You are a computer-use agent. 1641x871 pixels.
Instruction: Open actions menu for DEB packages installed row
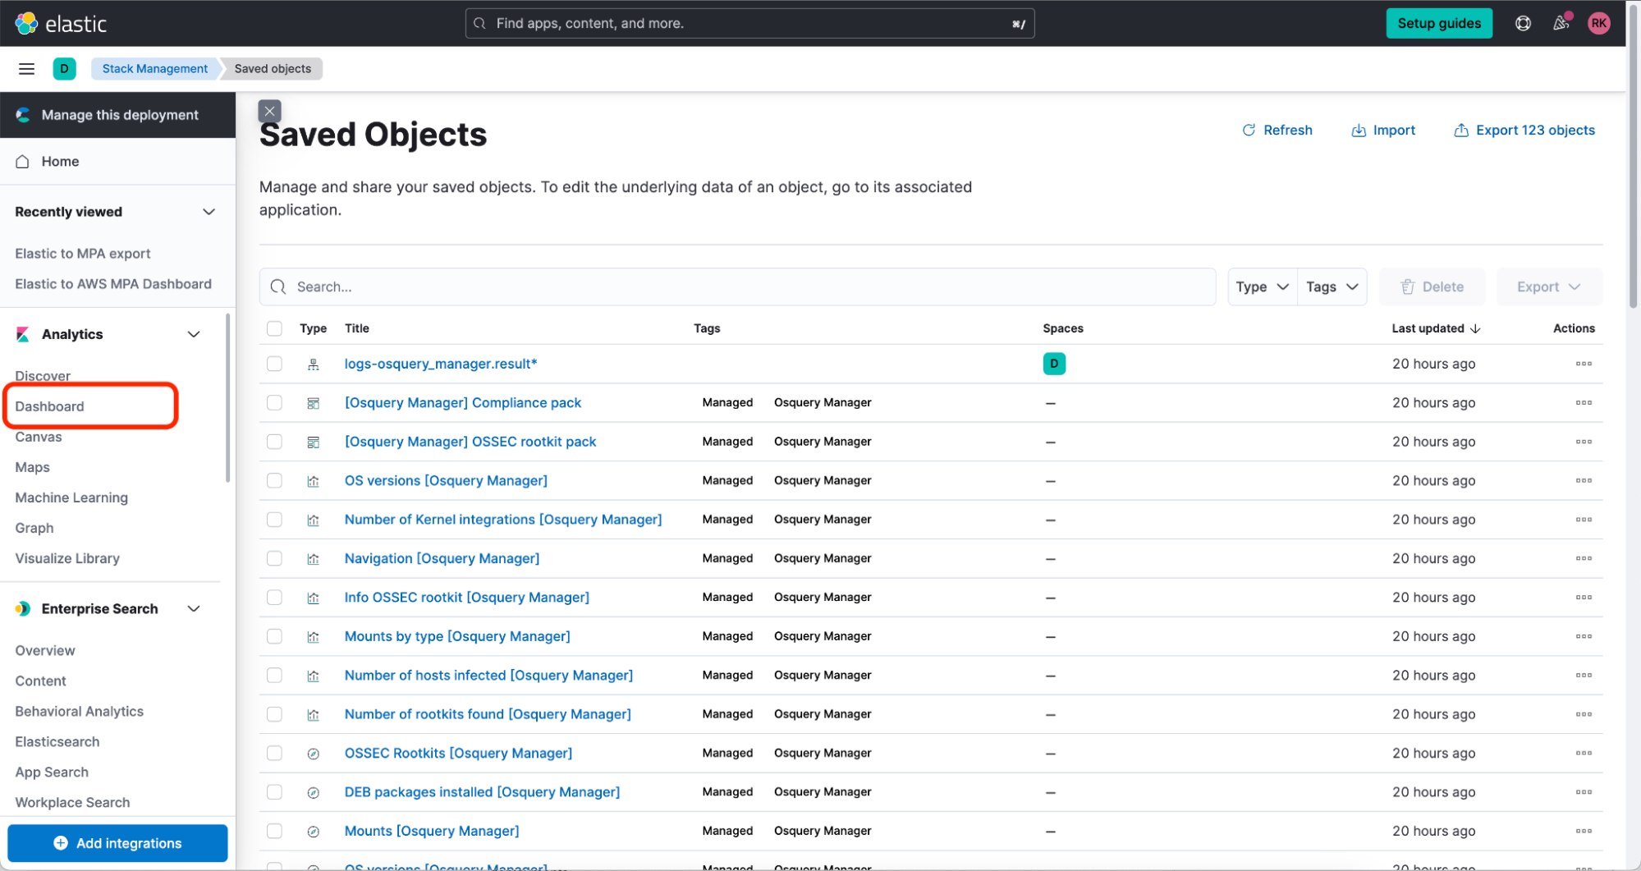click(x=1584, y=792)
